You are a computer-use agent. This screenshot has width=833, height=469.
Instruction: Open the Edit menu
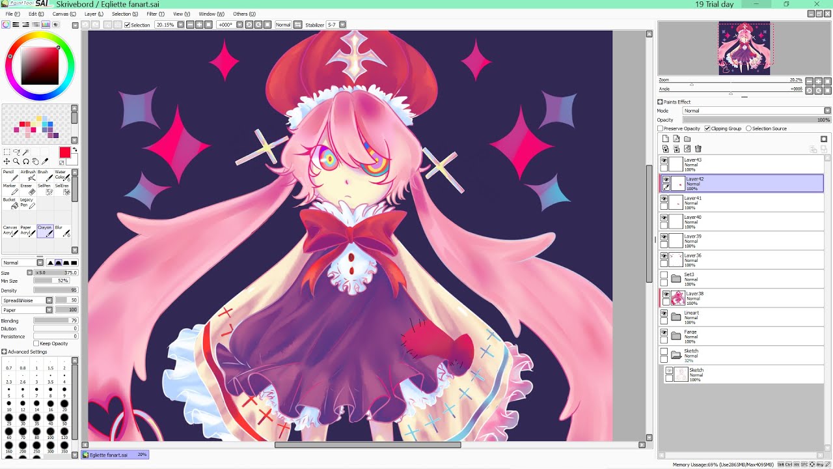[x=36, y=14]
